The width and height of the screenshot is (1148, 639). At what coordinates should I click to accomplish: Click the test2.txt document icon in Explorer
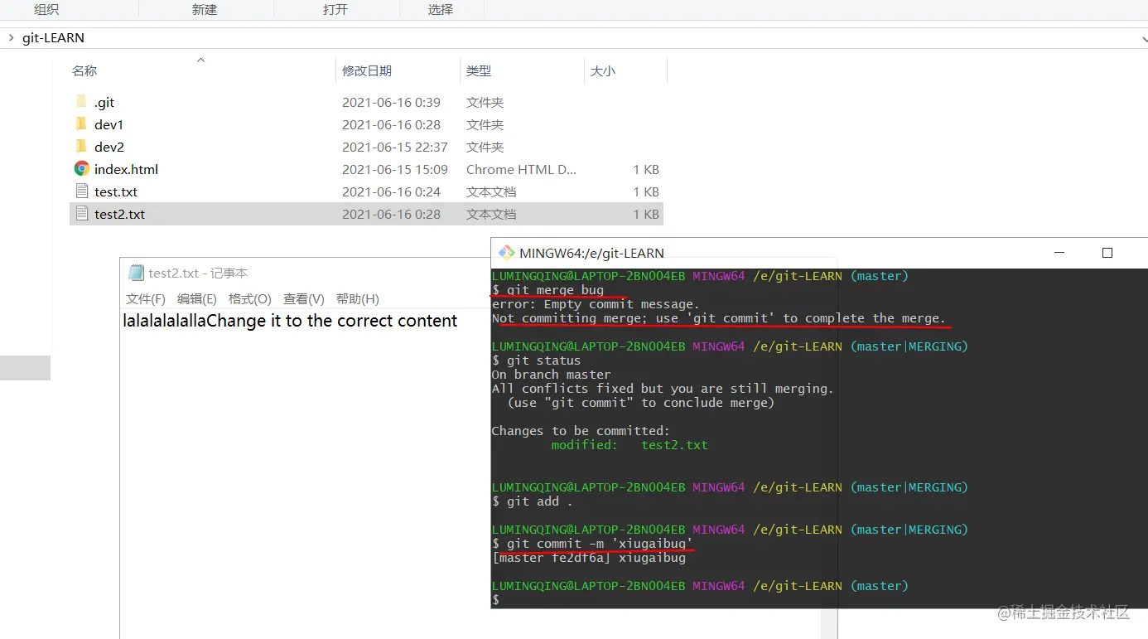pos(81,214)
